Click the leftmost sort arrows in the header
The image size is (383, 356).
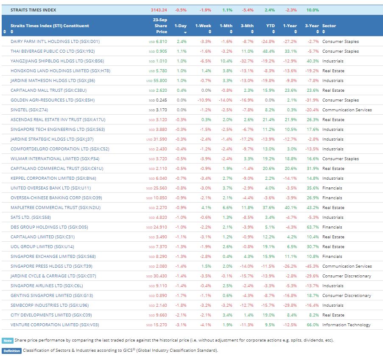(x=5, y=32)
